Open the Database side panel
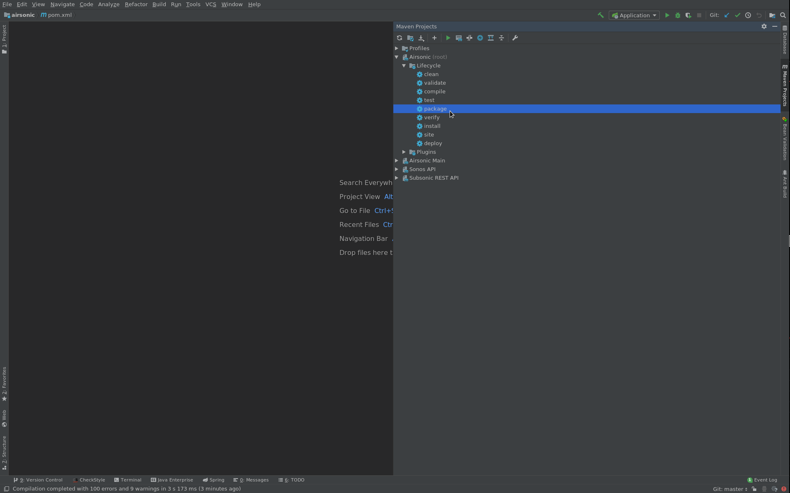The width and height of the screenshot is (790, 493). click(785, 40)
